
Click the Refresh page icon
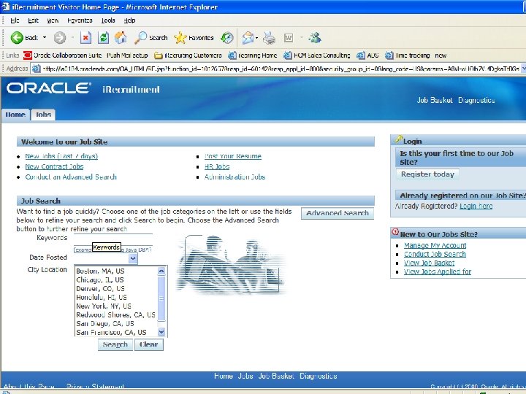coord(103,38)
